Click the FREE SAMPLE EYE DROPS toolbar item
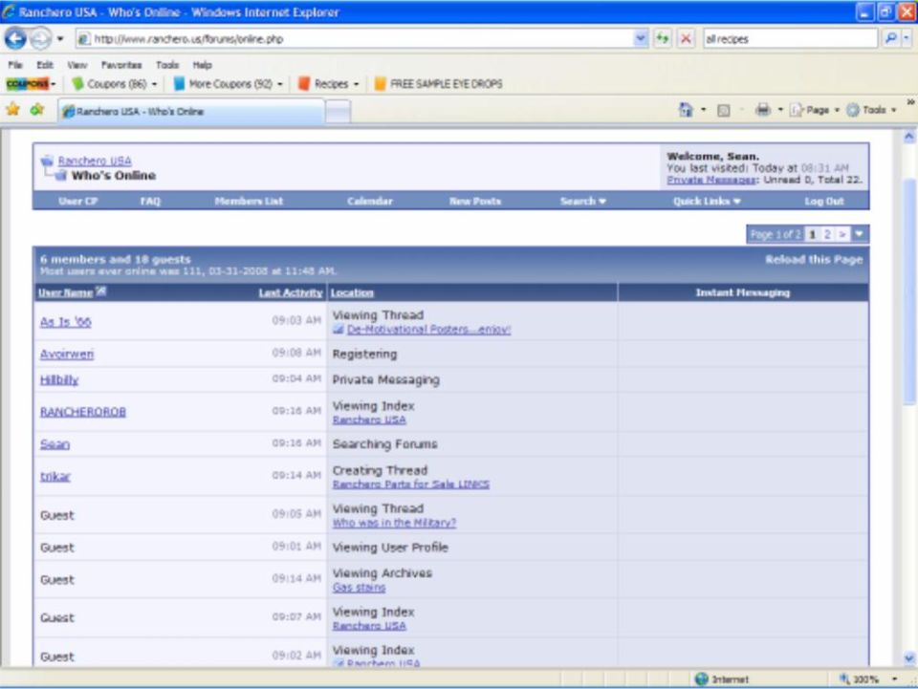 (439, 84)
